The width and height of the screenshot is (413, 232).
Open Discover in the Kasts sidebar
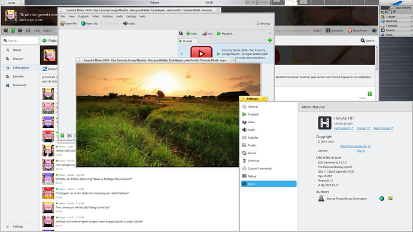click(20, 59)
